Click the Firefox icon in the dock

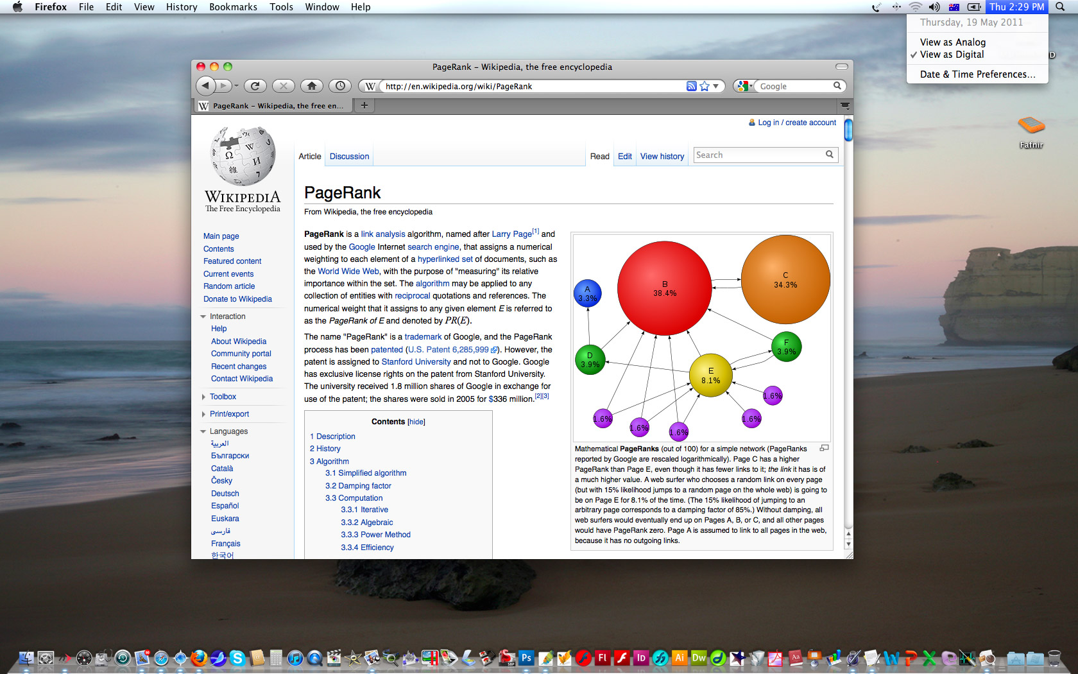(199, 658)
